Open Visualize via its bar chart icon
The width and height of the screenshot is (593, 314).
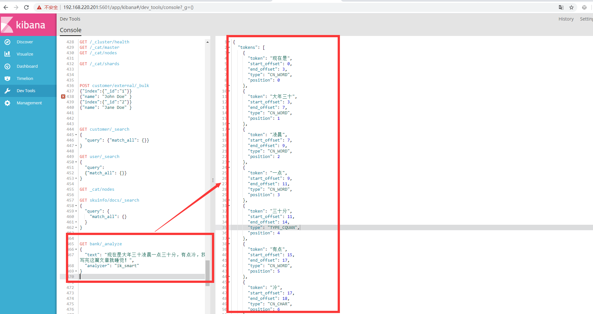coord(7,54)
